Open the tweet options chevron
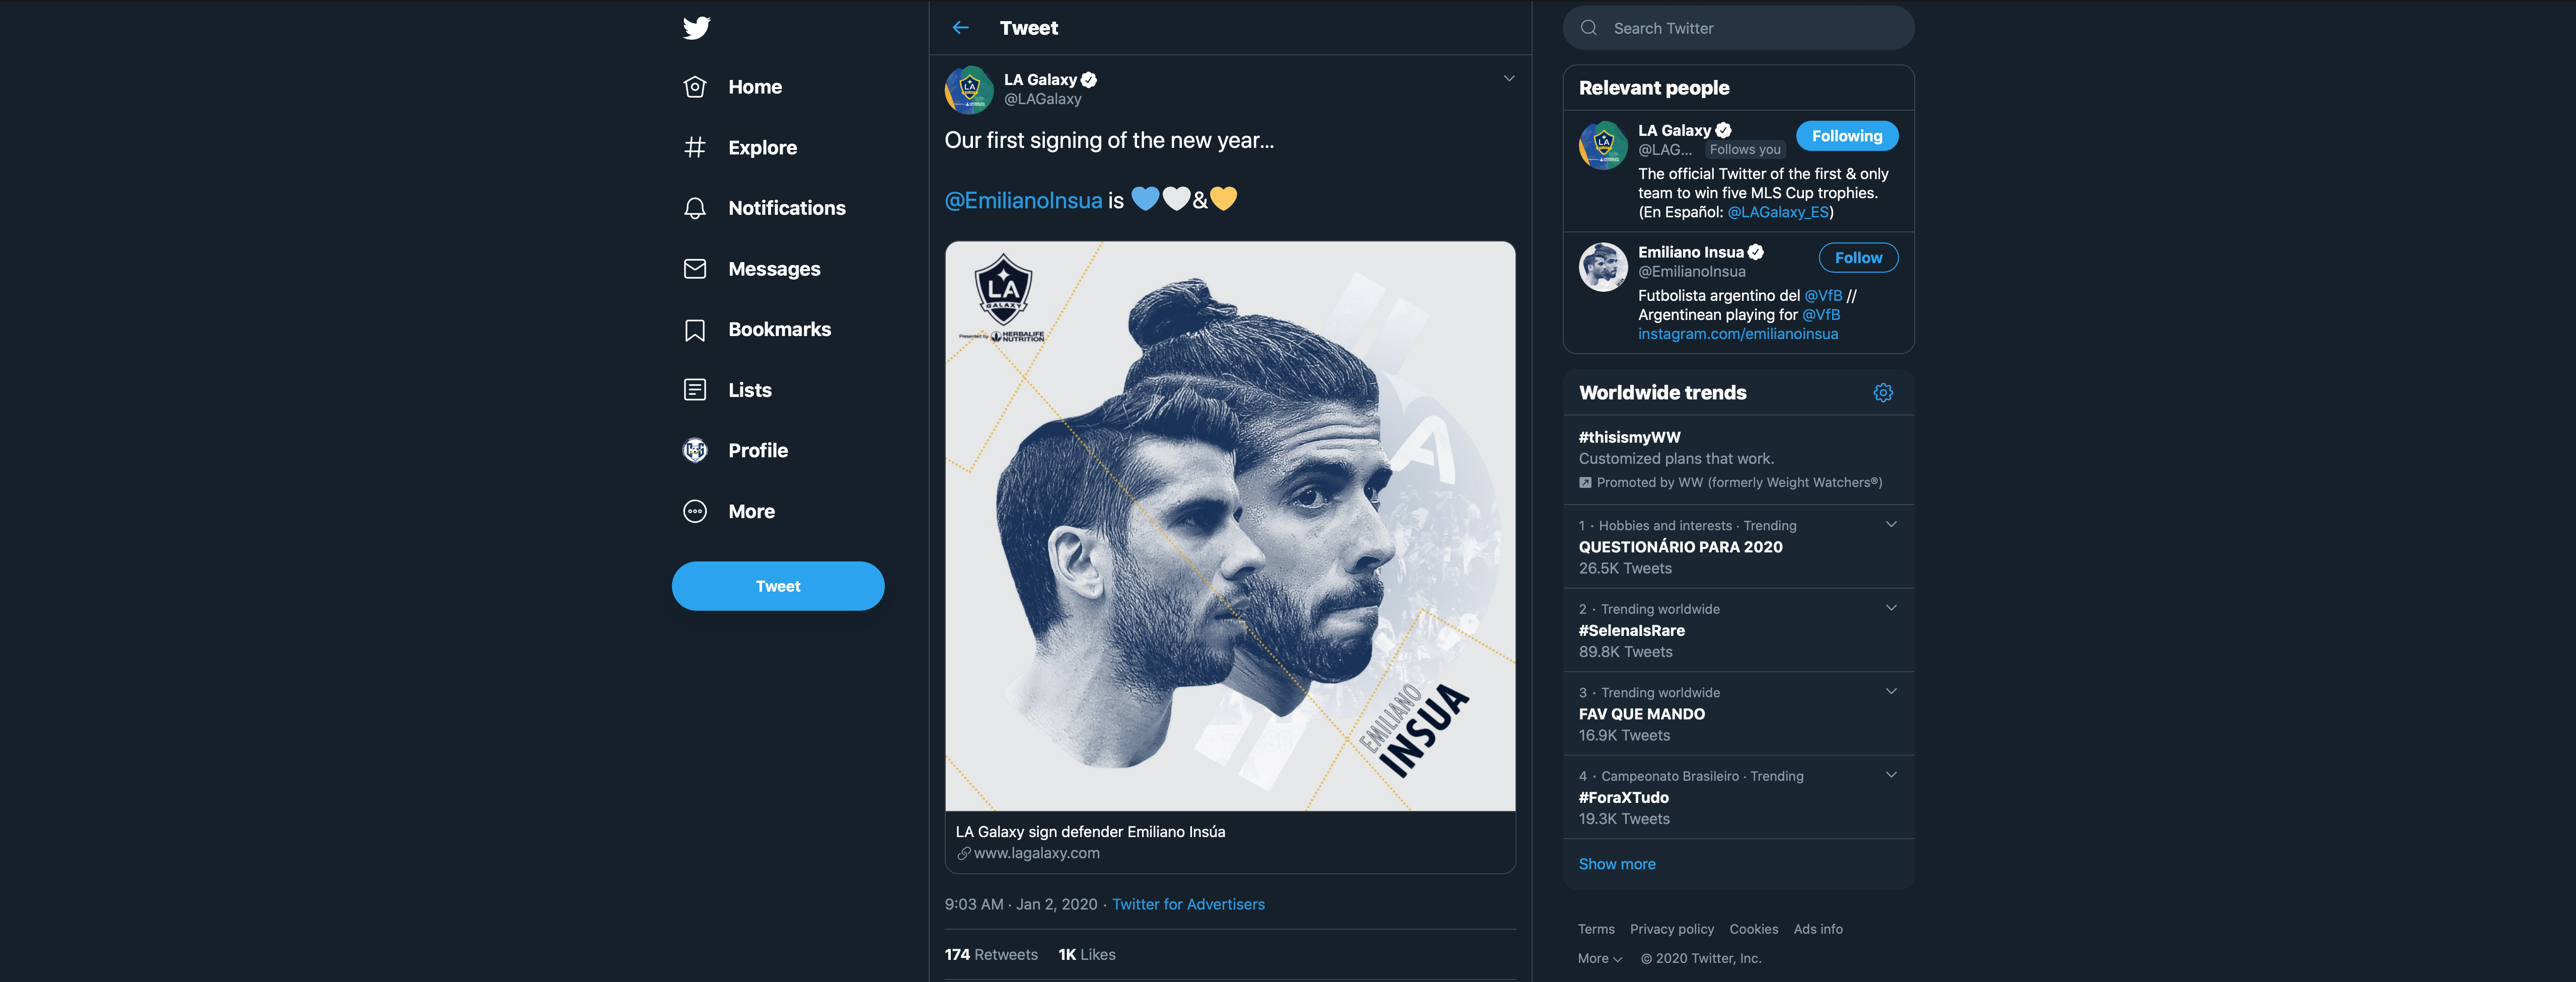The width and height of the screenshot is (2576, 982). pos(1508,79)
